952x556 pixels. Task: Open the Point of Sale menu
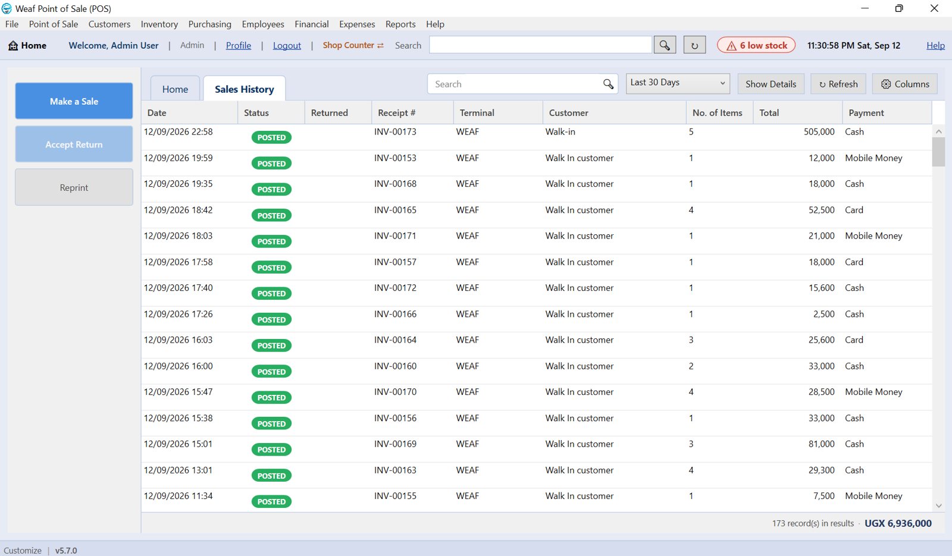[54, 24]
